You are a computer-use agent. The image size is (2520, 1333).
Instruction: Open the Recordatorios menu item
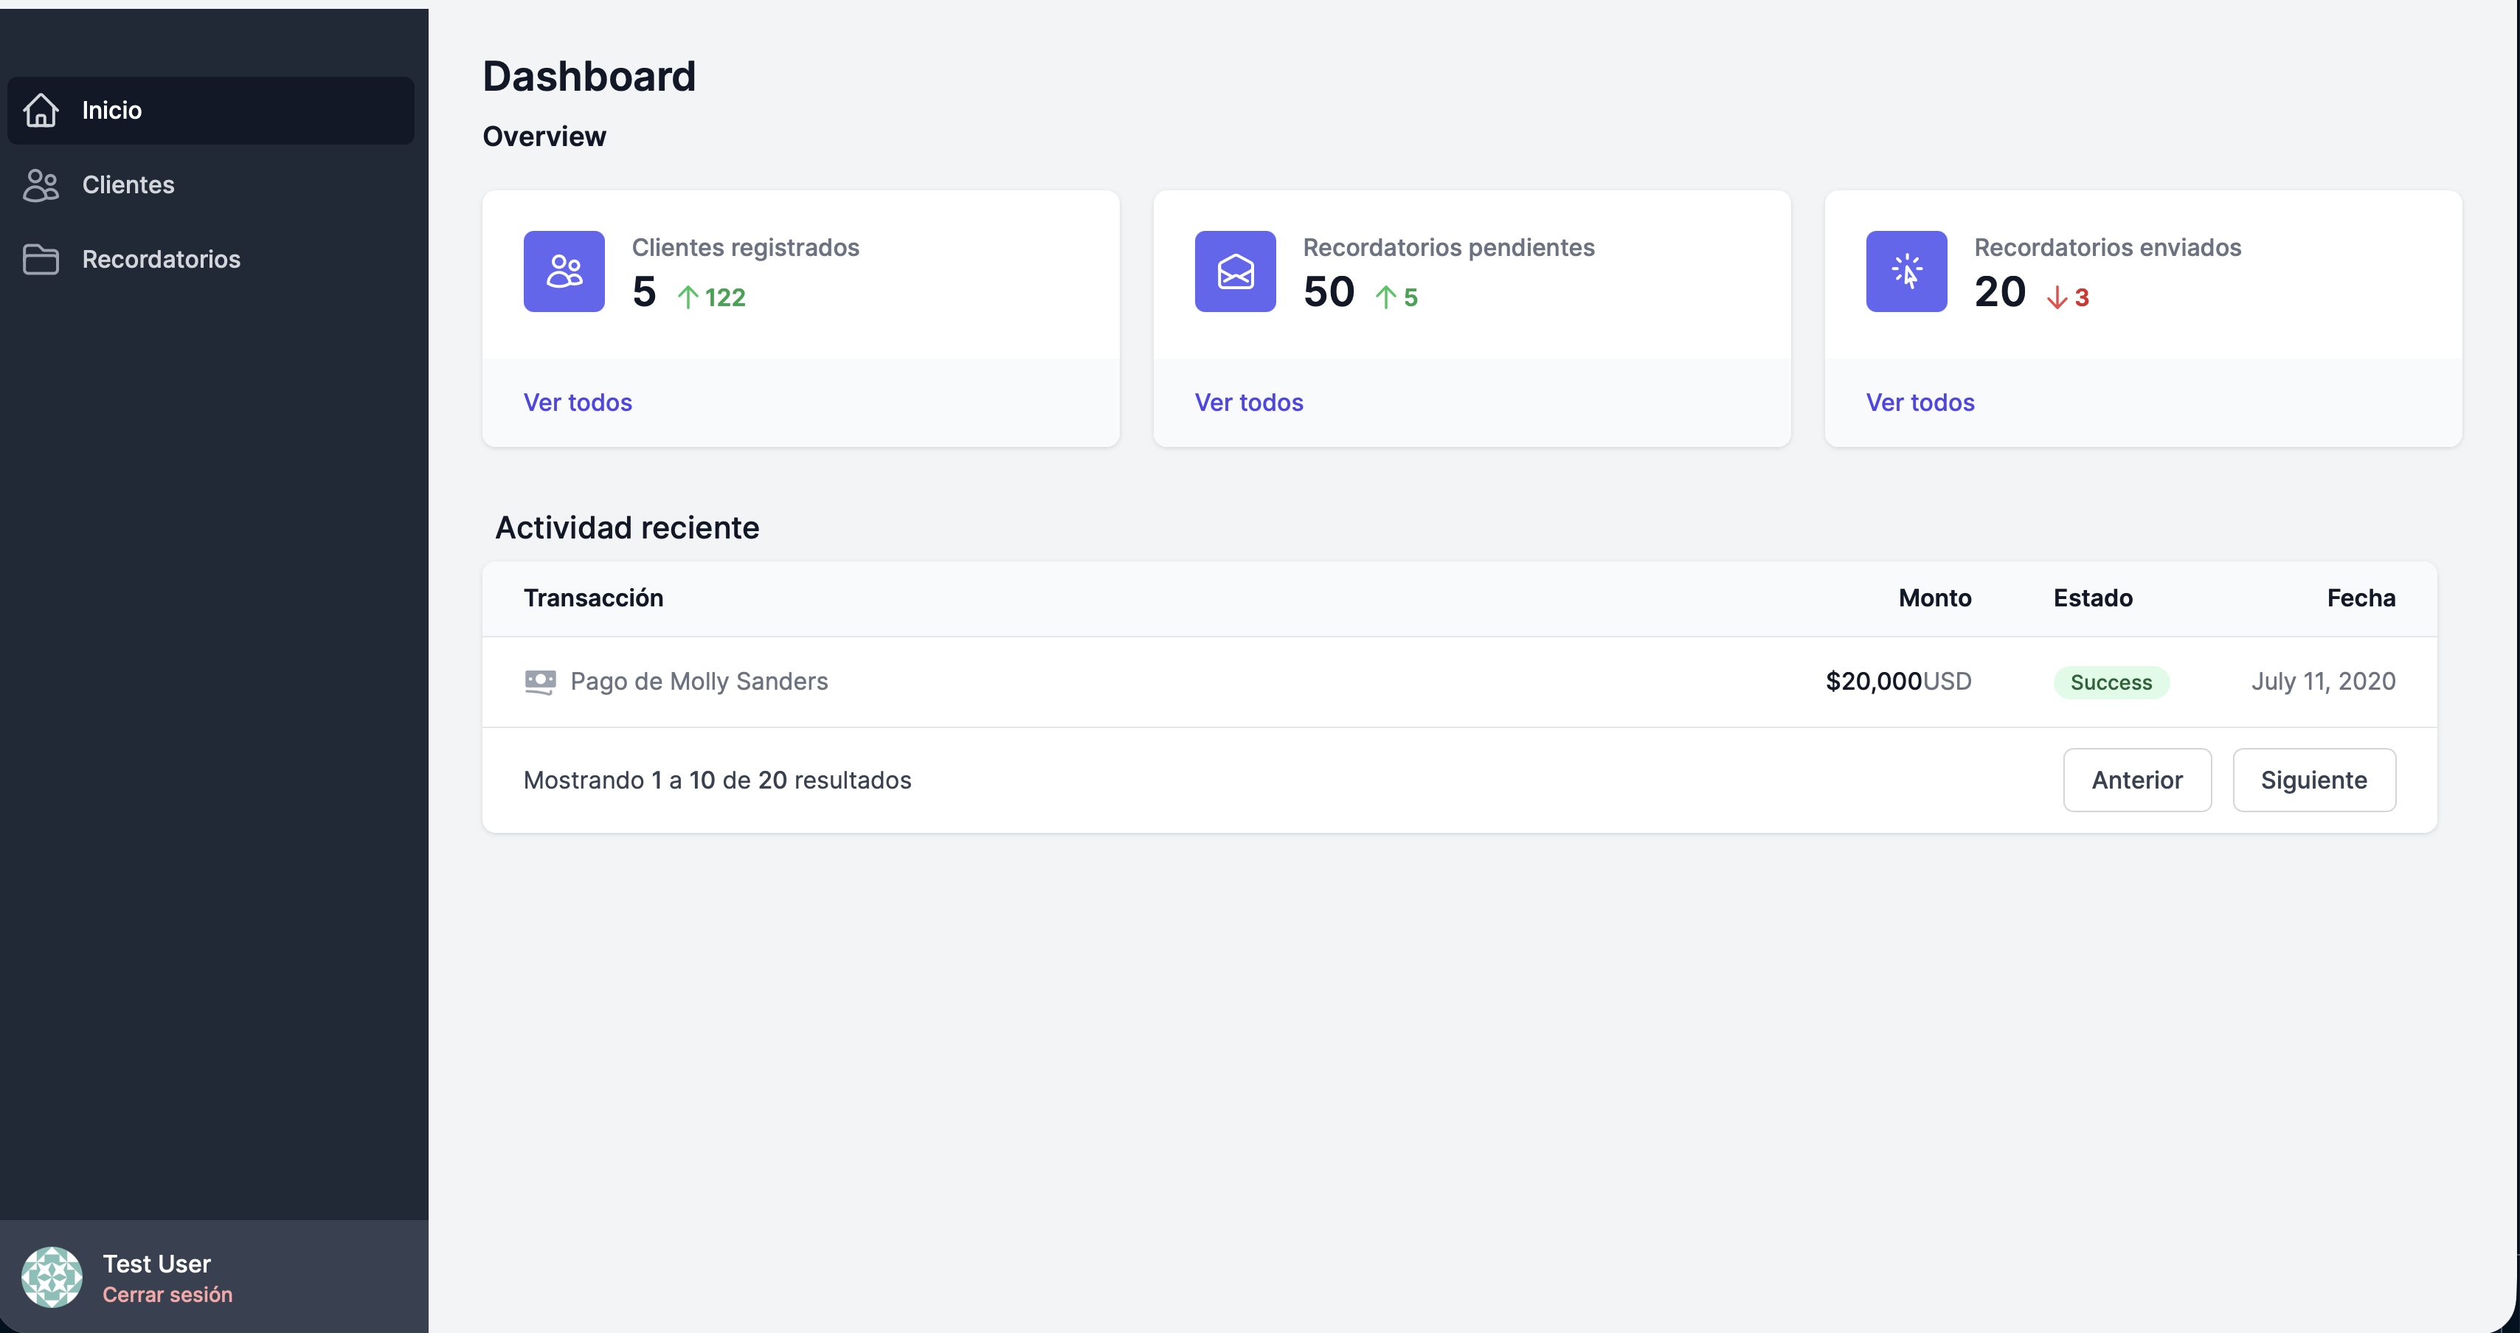[x=162, y=259]
